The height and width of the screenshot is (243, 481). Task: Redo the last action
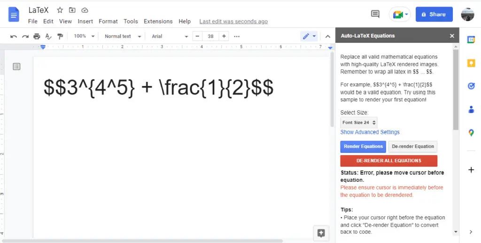(25, 37)
